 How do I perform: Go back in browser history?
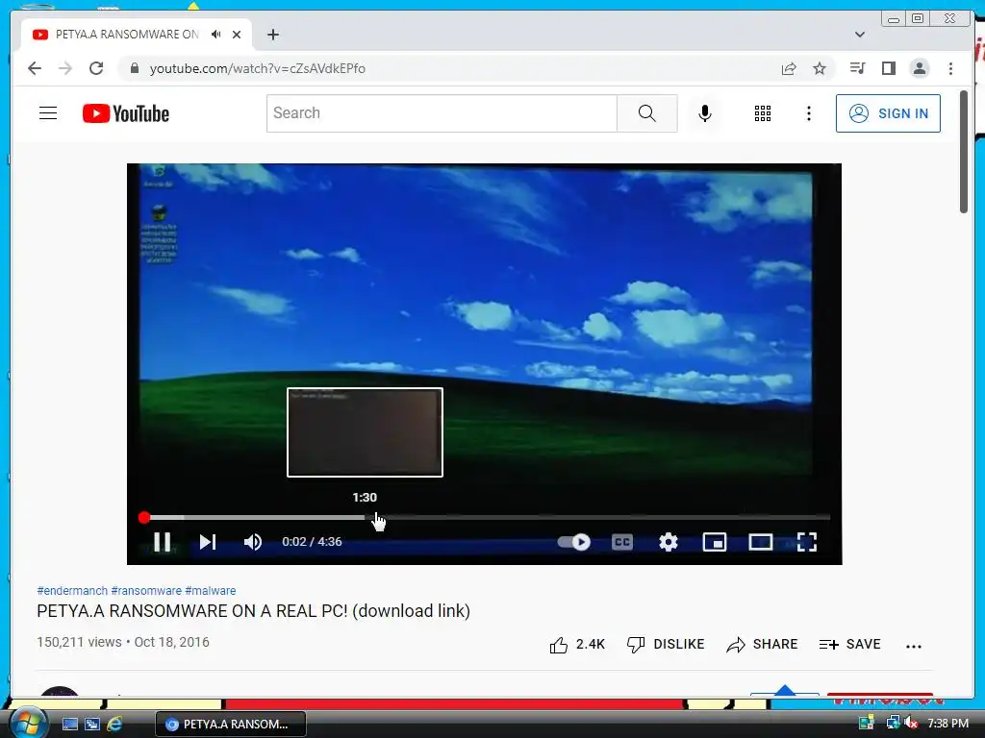coord(35,68)
